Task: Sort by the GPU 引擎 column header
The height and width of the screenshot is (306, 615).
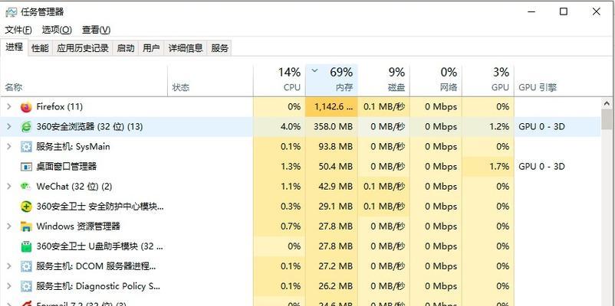Action: [x=557, y=80]
